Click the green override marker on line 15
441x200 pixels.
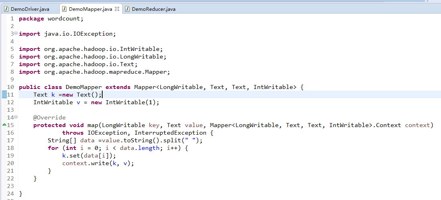click(4, 124)
